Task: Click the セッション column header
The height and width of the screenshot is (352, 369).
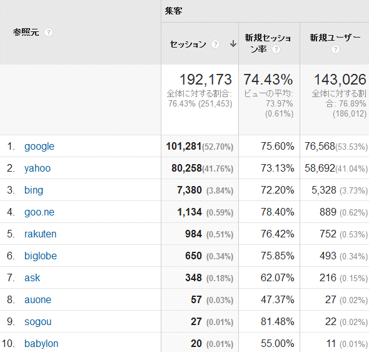Action: click(188, 44)
